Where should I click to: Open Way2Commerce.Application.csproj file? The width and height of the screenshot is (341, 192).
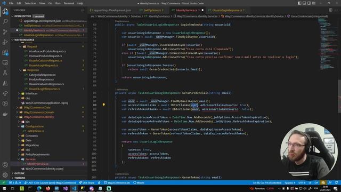pos(49,103)
